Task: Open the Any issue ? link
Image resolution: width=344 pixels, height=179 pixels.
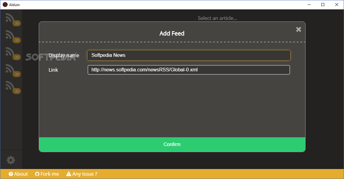Action: point(82,174)
